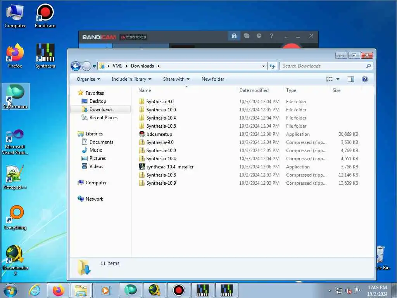Select the Notepad++ desktop shortcut
Screen dimensions: 397x298
(x=15, y=177)
